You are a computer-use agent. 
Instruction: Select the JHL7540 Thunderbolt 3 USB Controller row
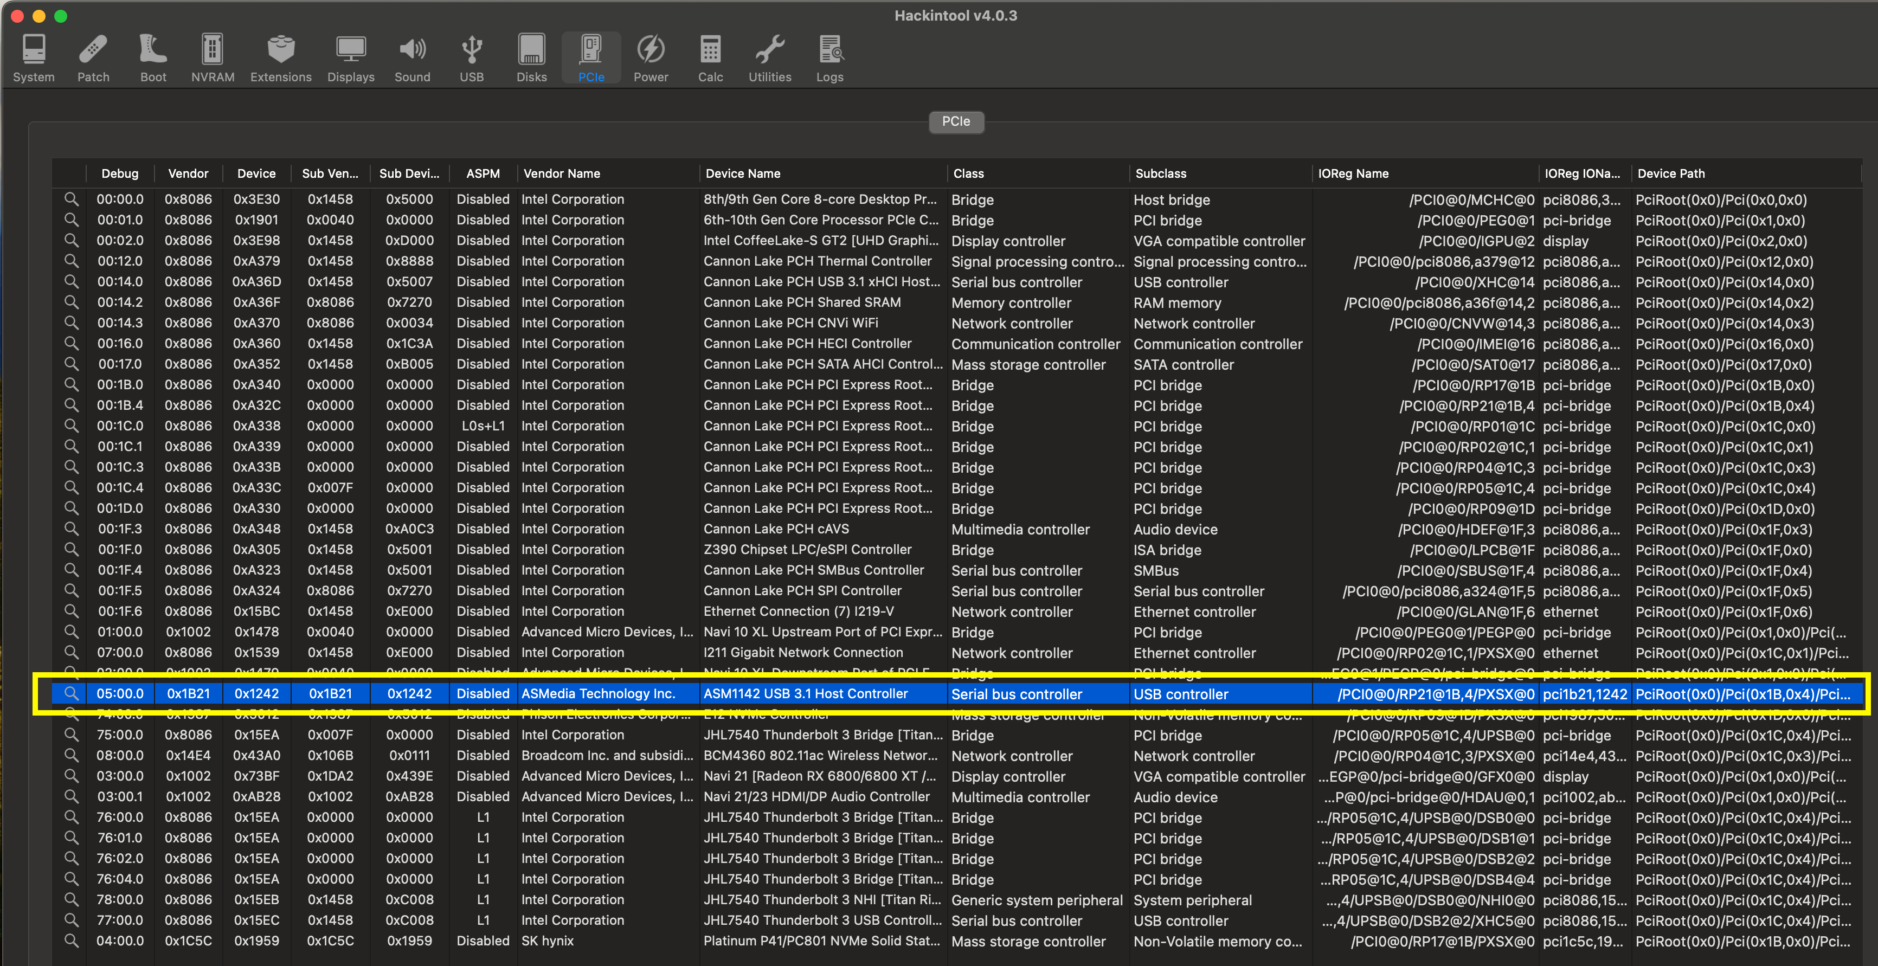pos(956,920)
